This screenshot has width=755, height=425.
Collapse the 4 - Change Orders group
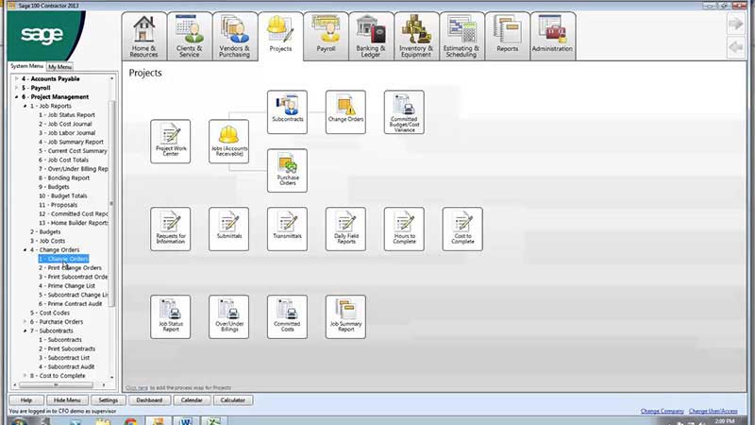tap(25, 250)
